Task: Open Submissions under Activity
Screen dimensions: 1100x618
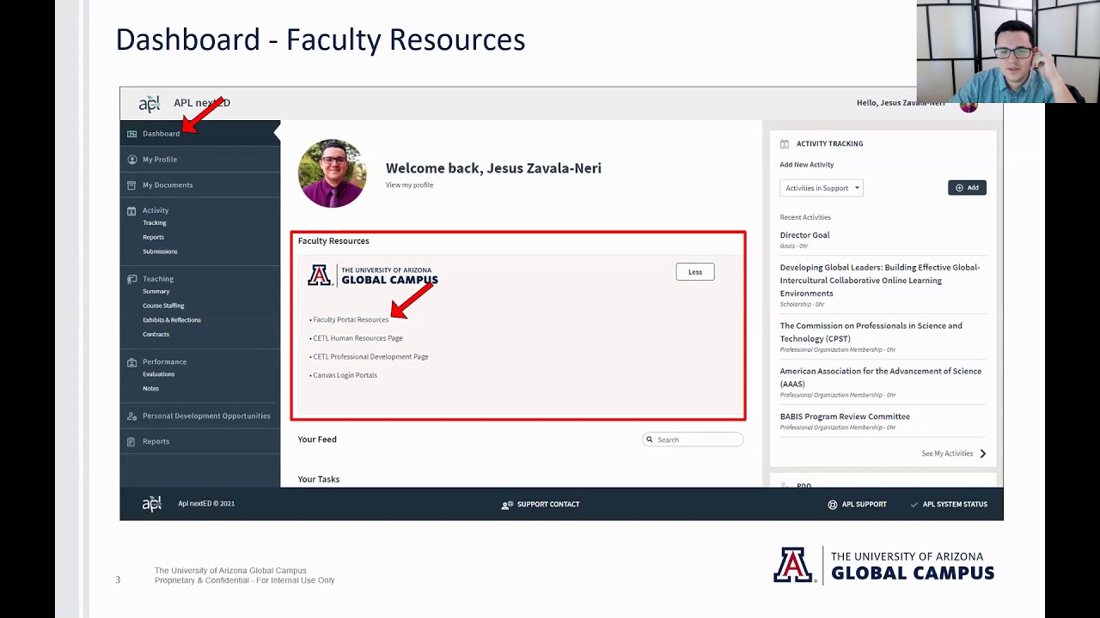Action: pyautogui.click(x=160, y=251)
